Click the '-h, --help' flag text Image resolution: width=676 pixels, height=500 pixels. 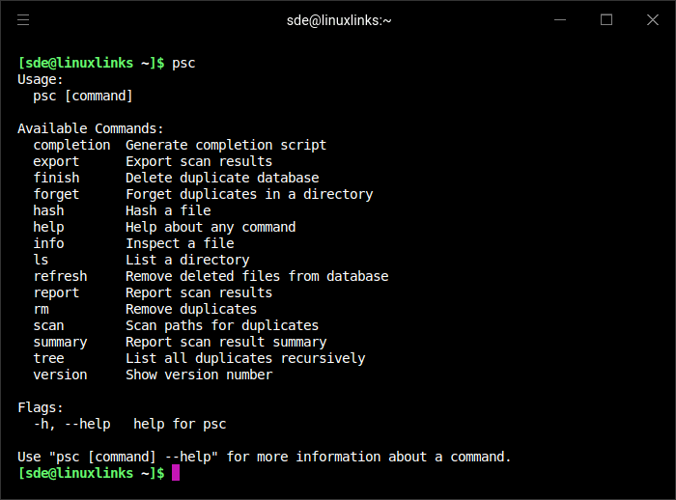71,424
